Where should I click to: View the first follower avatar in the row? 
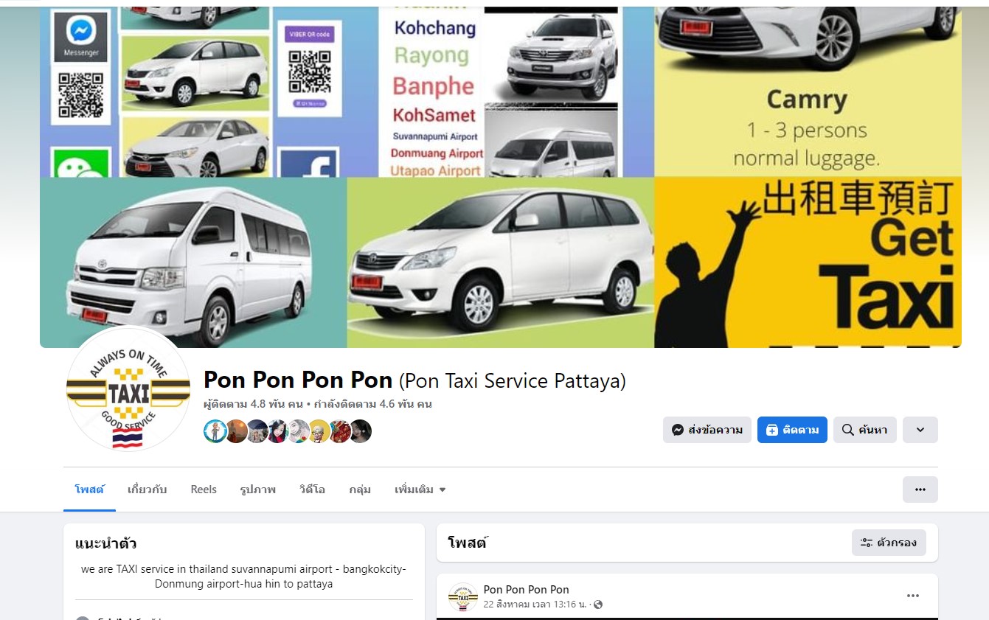pos(215,431)
